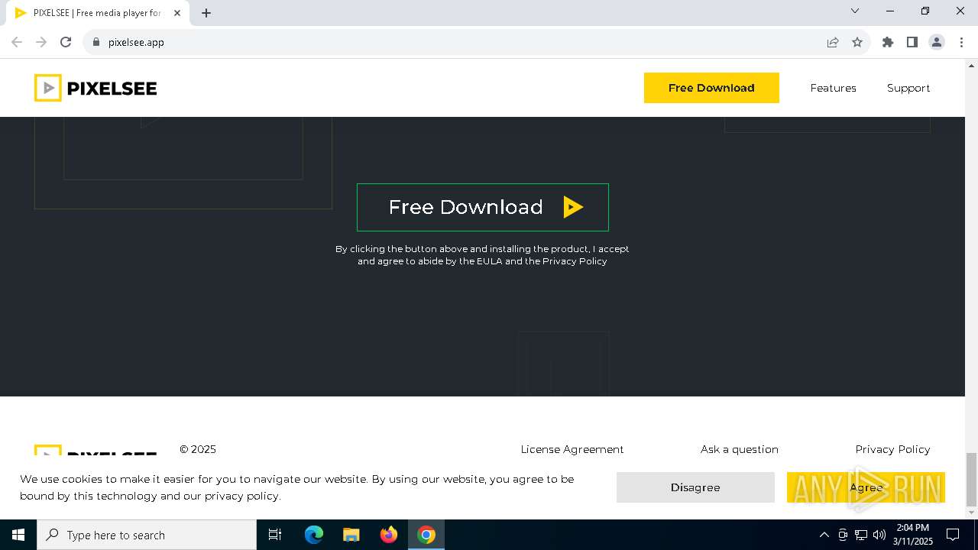Screen dimensions: 978x550
Task: Open the Support menu item
Action: click(908, 88)
